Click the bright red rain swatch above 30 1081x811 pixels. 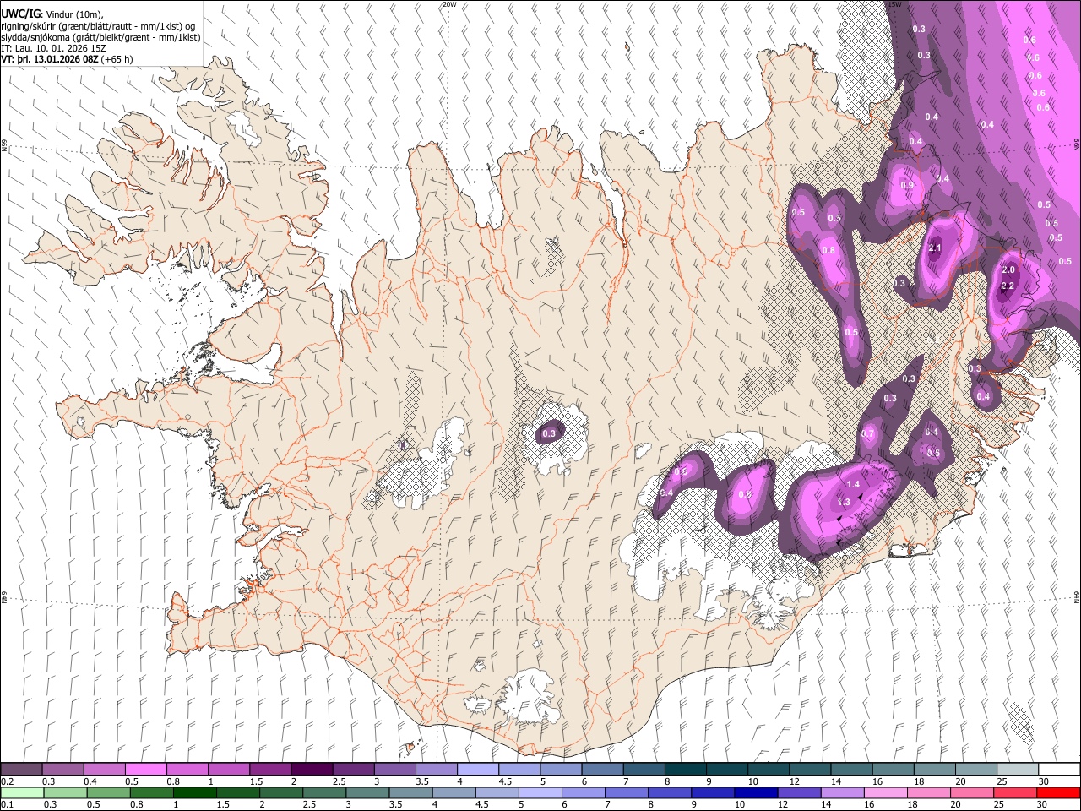click(x=1058, y=792)
